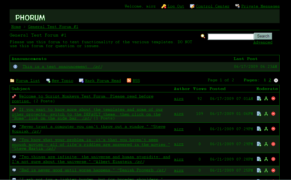291x180 pixels.
Task: Click the '06/17/2009 06:23AM' announcement date
Action: (255, 66)
